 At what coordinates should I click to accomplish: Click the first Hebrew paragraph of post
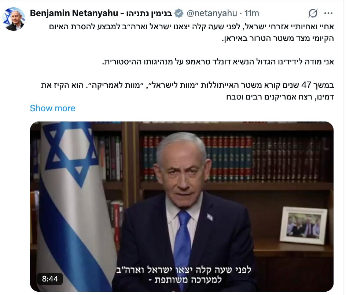click(x=191, y=32)
